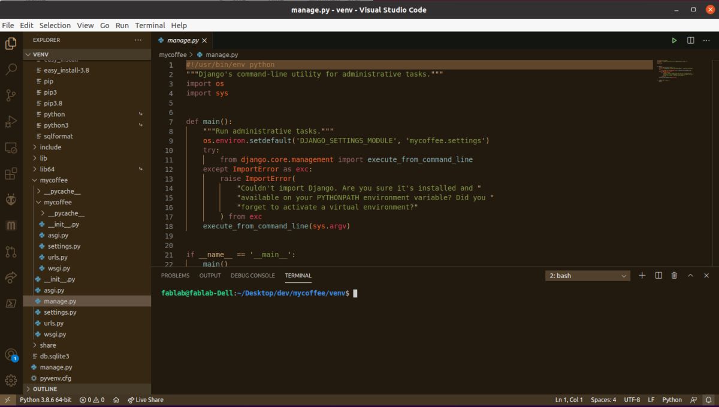Open the Selection menu

click(x=55, y=25)
